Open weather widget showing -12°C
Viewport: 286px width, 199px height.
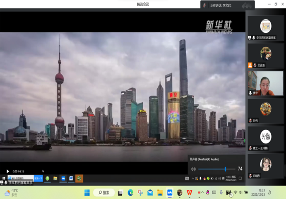click(11, 193)
